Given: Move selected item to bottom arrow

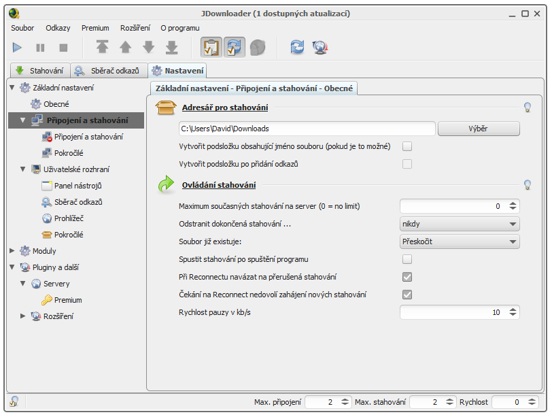Looking at the screenshot, I should tap(172, 47).
